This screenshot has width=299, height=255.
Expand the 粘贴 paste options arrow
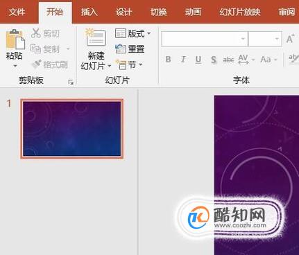pyautogui.click(x=15, y=66)
